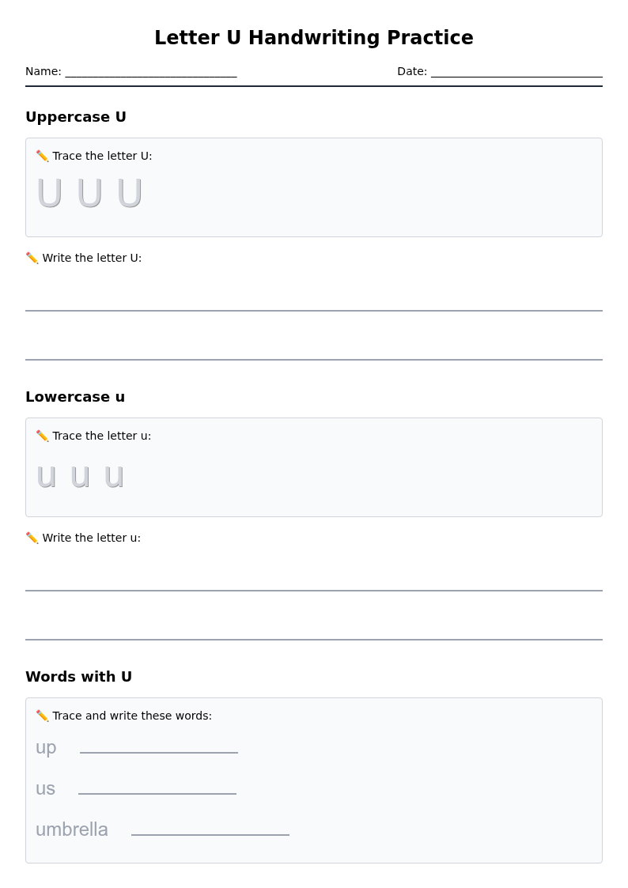Screen dimensions: 628x888
Task: Click the 'Lowercase u' section heading
Action: pyautogui.click(x=75, y=396)
